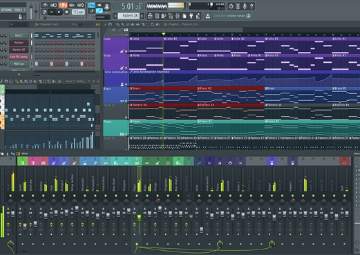Viewport: 360px width, 255px height.
Task: Click the Play/Pause transport button
Action: pos(51,12)
